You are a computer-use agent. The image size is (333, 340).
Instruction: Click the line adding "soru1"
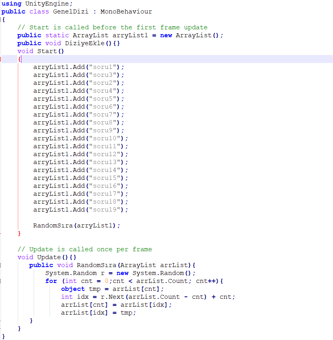(78, 67)
